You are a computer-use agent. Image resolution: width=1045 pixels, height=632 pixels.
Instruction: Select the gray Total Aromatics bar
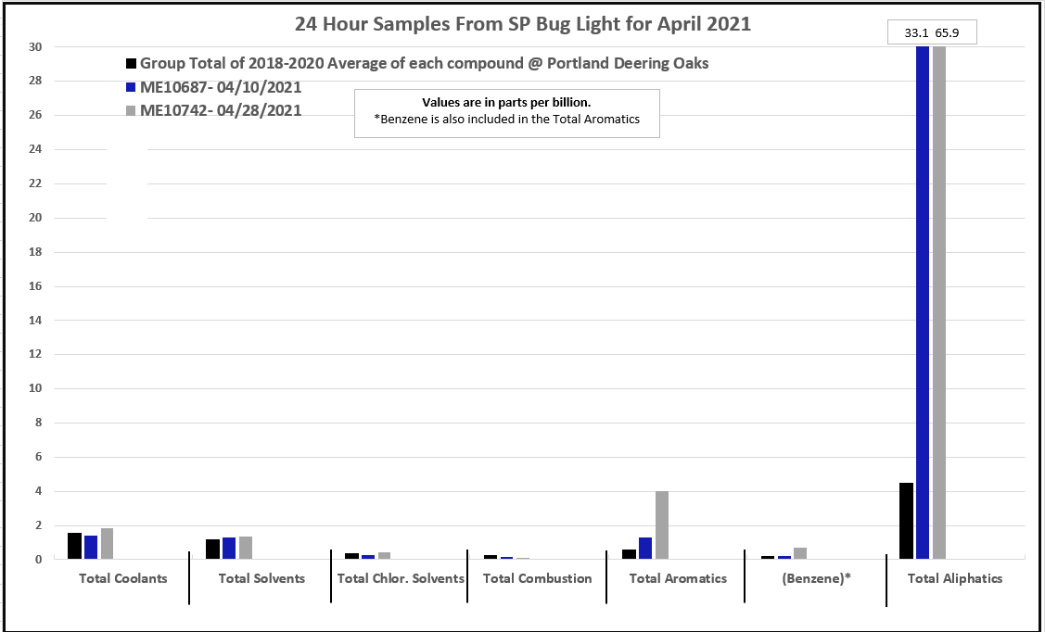662,525
